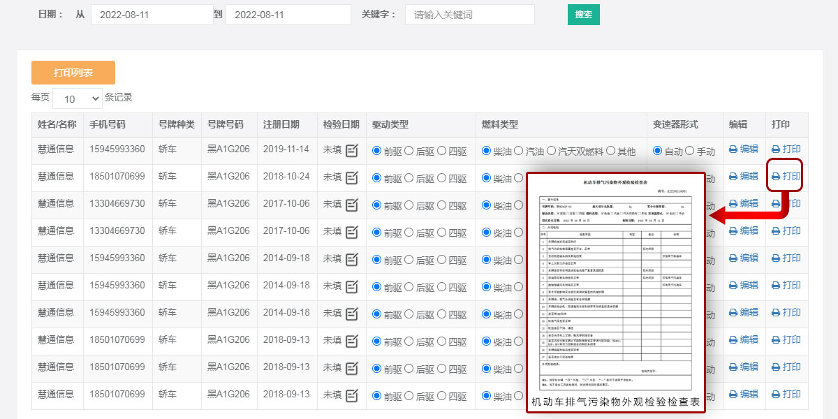
Task: Click the highlighted 打印 icon for the 2018-10-24 record
Action: coord(776,176)
